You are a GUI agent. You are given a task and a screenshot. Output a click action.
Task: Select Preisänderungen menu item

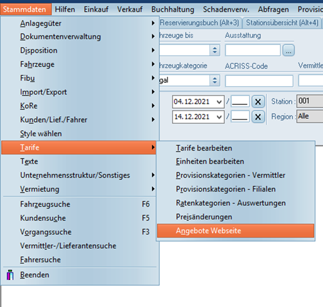(x=204, y=217)
